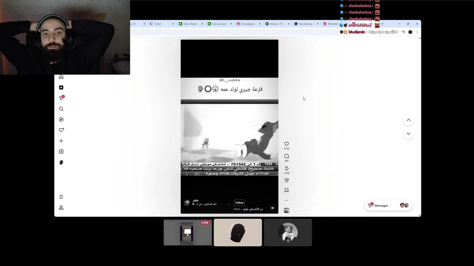Open the Reels section in sidebar
474x266 pixels.
61,88
